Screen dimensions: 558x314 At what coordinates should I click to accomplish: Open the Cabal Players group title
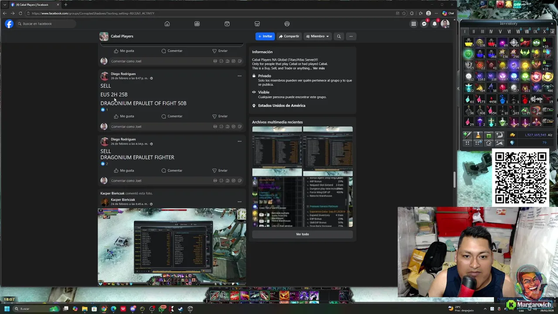[122, 36]
